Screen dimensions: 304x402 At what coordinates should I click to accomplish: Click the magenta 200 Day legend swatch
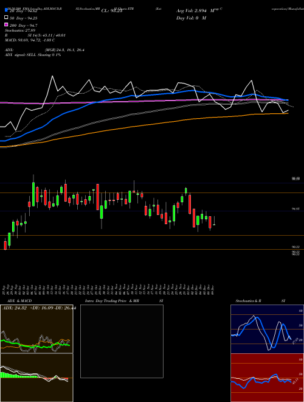(x=6, y=24)
